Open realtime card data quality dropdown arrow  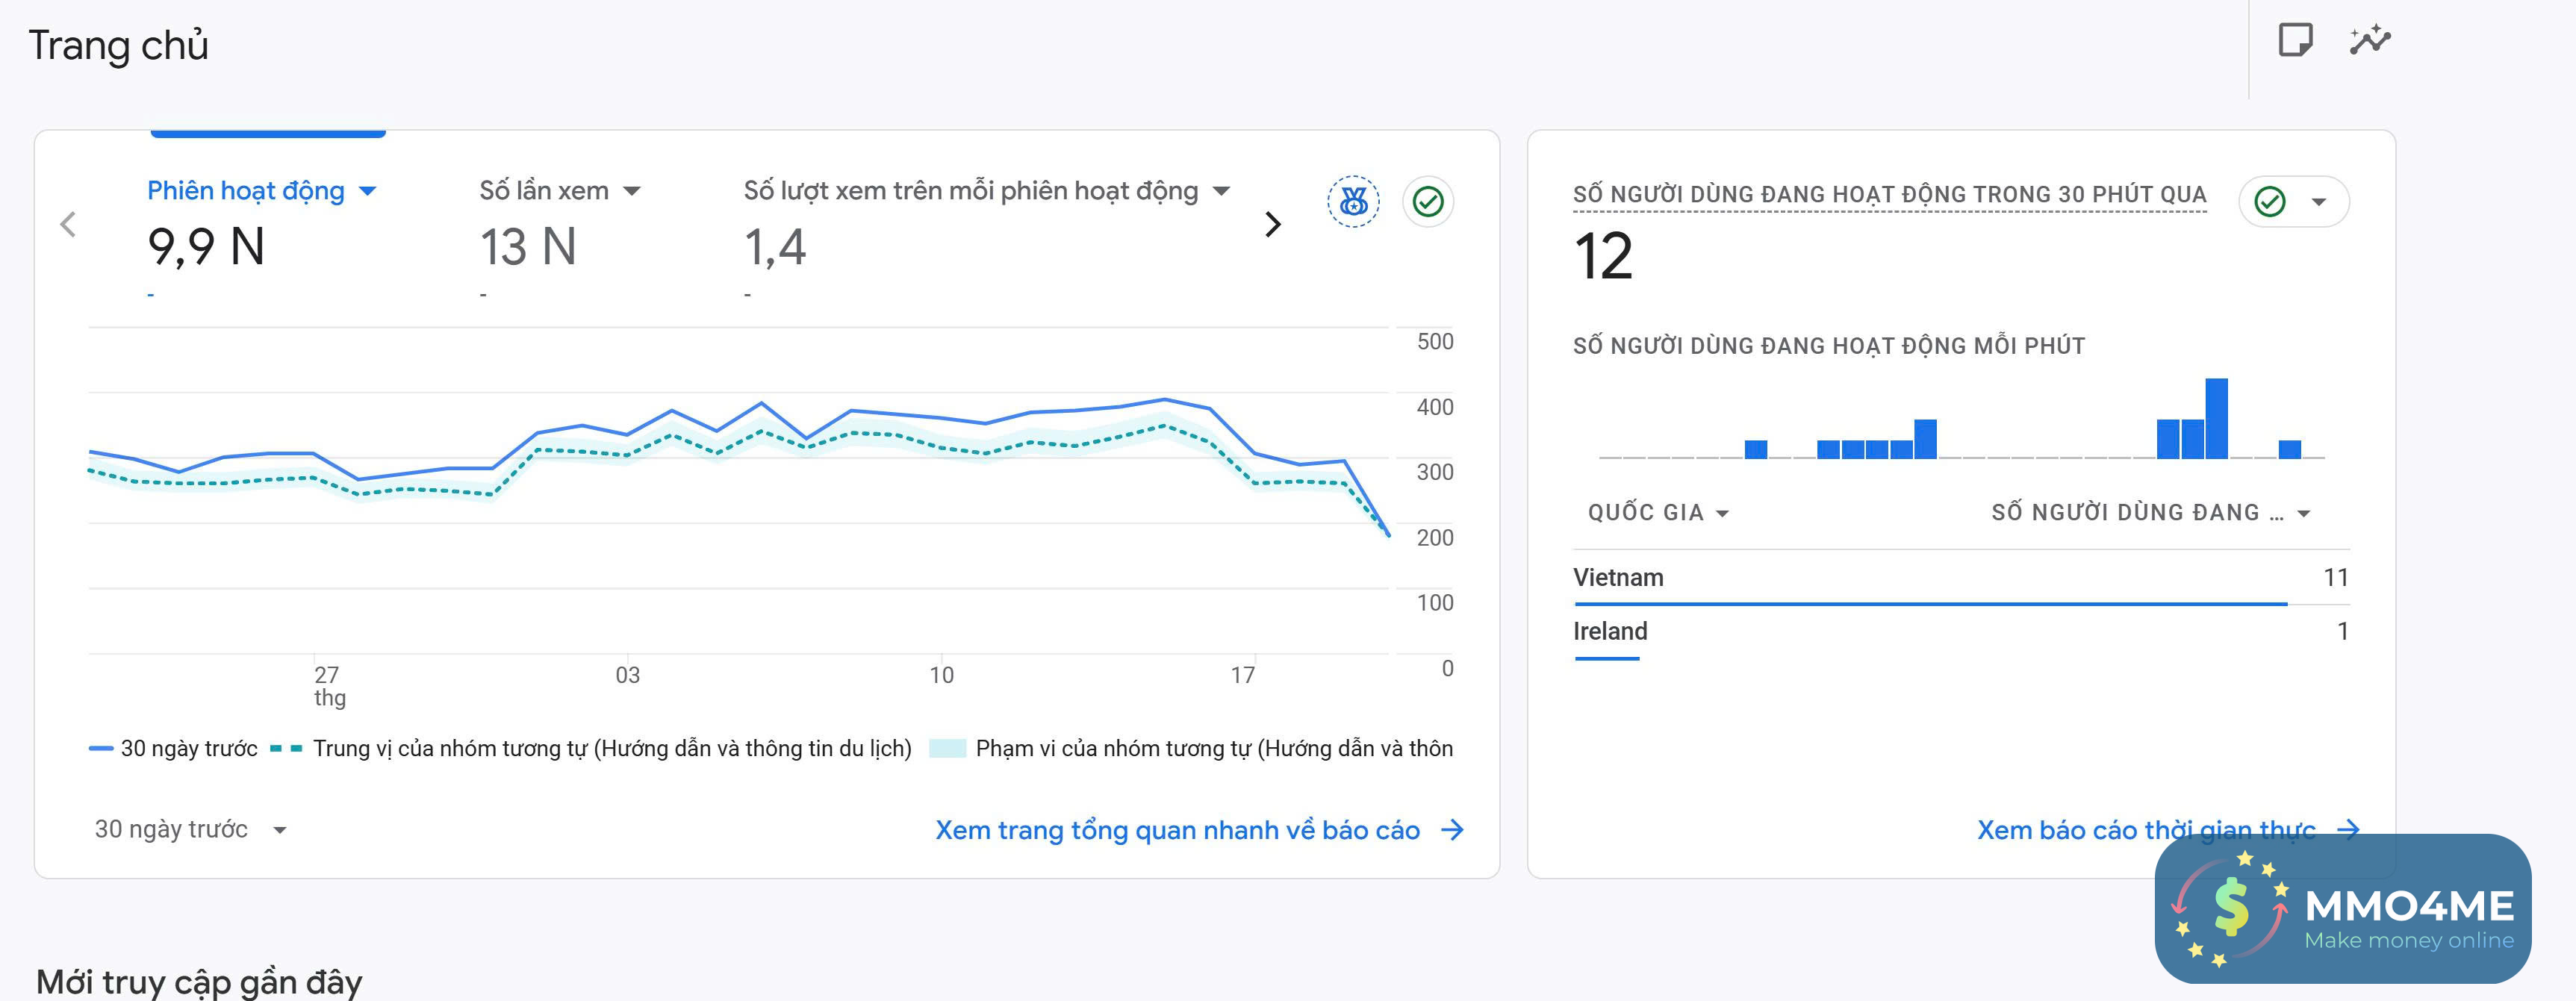[x=2318, y=202]
